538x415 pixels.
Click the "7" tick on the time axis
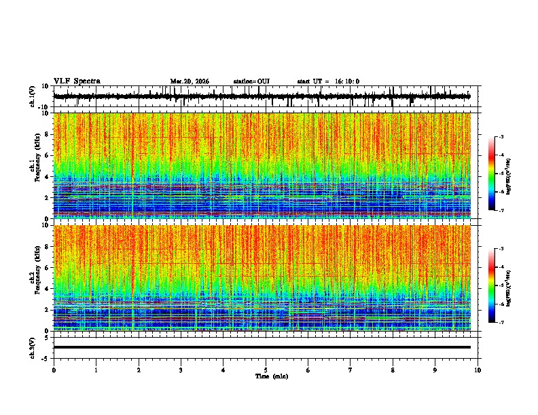click(x=350, y=370)
